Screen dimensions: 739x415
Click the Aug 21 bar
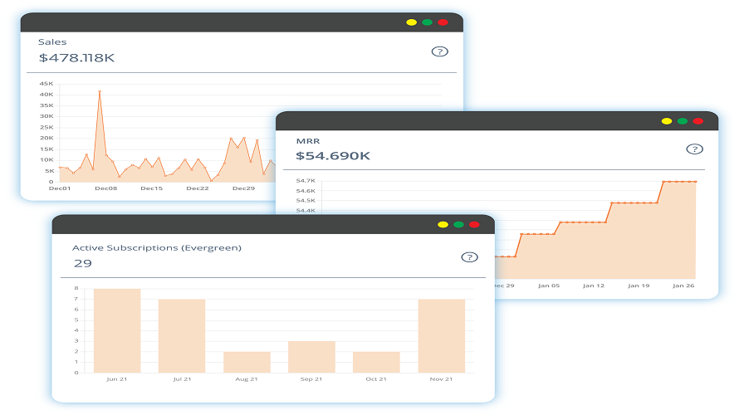point(247,362)
